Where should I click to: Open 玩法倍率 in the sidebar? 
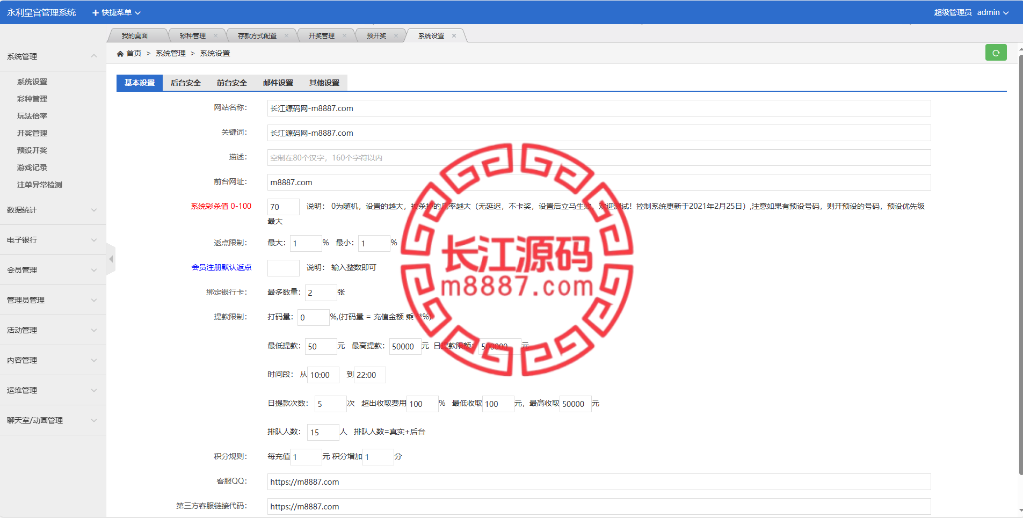click(32, 116)
